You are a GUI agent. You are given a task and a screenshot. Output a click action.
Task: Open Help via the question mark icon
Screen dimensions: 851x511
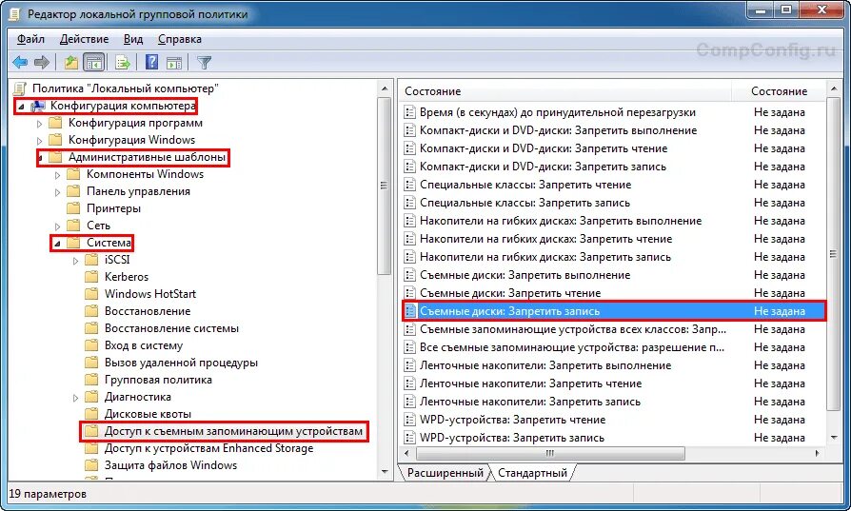(x=152, y=63)
